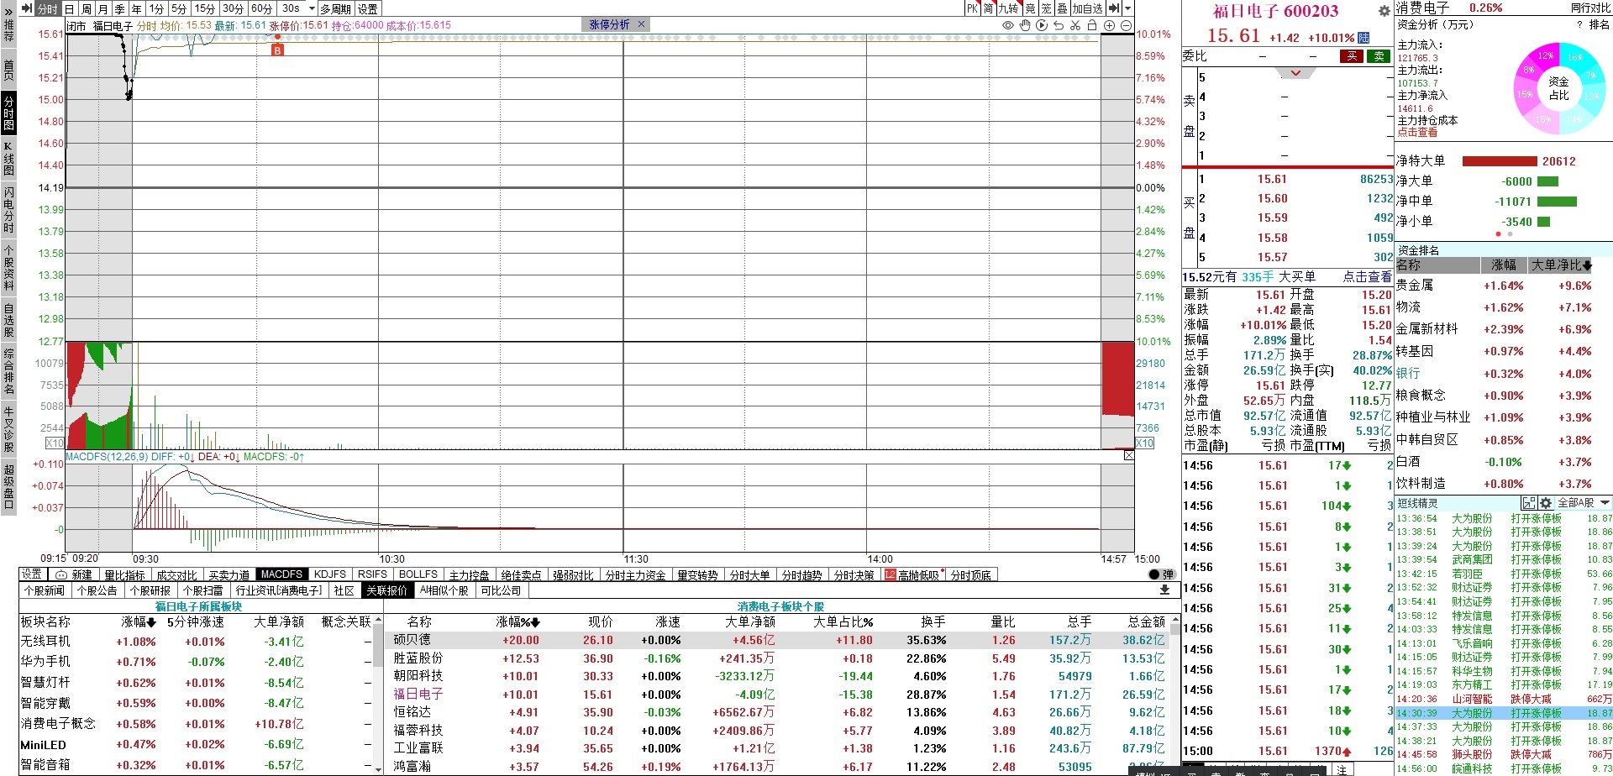Click the 陆 badge beside price change

[x=1363, y=37]
